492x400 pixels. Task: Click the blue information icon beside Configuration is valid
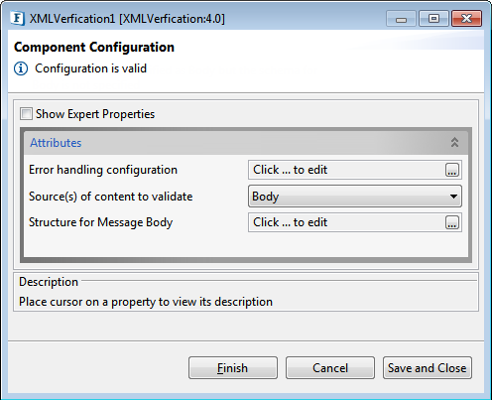21,68
